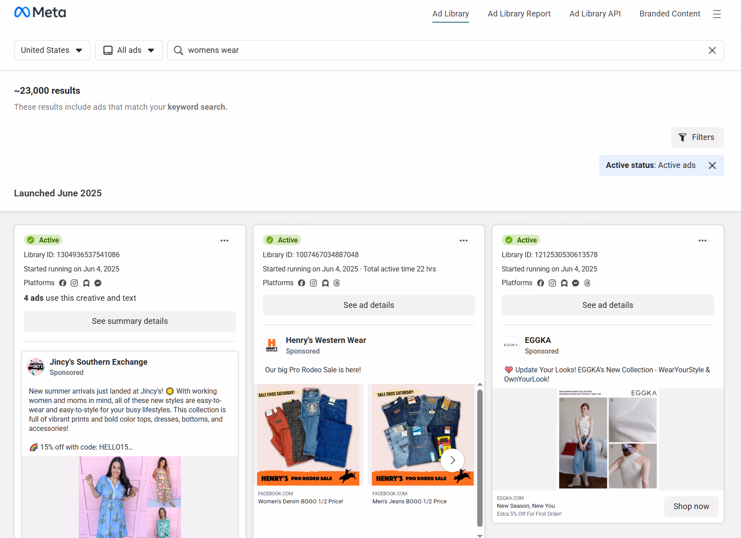Click Jincy's Southern Exchange profile picture
The width and height of the screenshot is (741, 538).
click(36, 367)
